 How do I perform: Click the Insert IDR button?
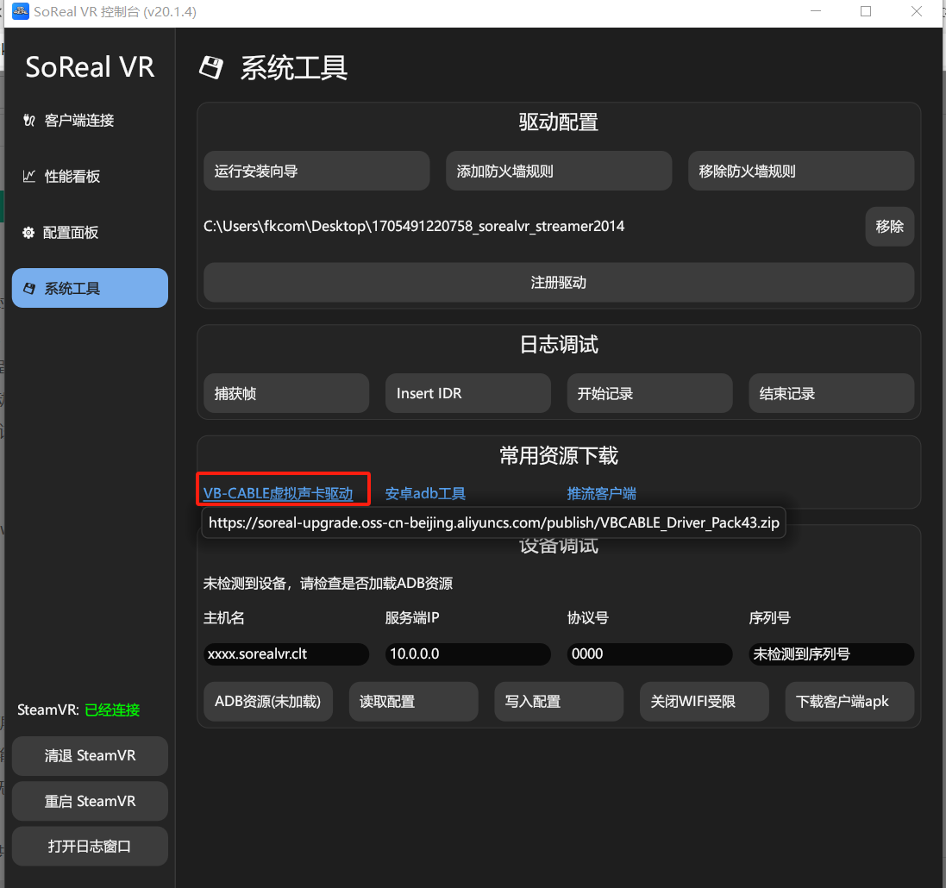coord(468,393)
